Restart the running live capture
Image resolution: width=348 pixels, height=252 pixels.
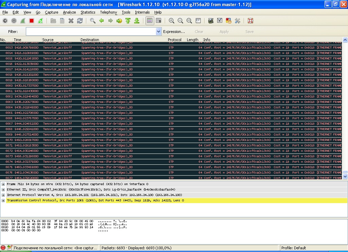pyautogui.click(x=40, y=21)
